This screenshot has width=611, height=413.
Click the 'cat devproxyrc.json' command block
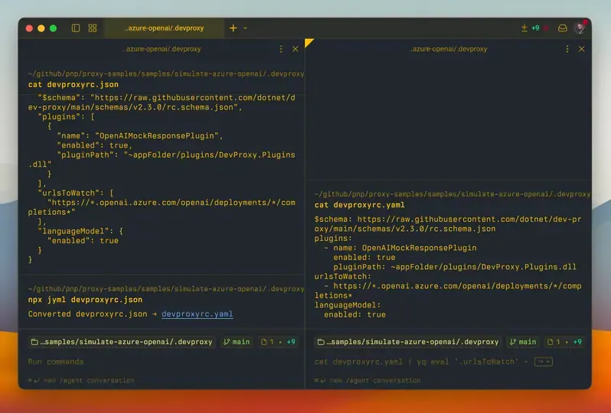74,84
